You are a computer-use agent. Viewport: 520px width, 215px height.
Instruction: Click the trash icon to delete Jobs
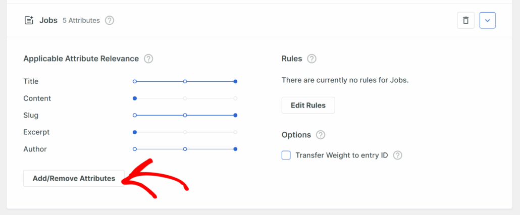[x=465, y=21]
